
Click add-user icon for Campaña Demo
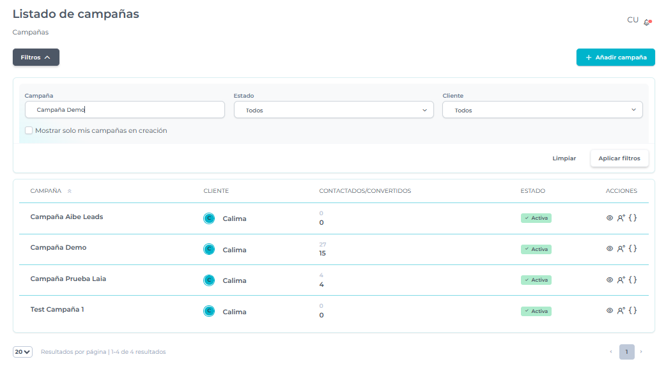[x=621, y=249]
